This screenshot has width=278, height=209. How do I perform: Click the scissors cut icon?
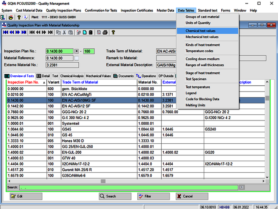point(64,32)
